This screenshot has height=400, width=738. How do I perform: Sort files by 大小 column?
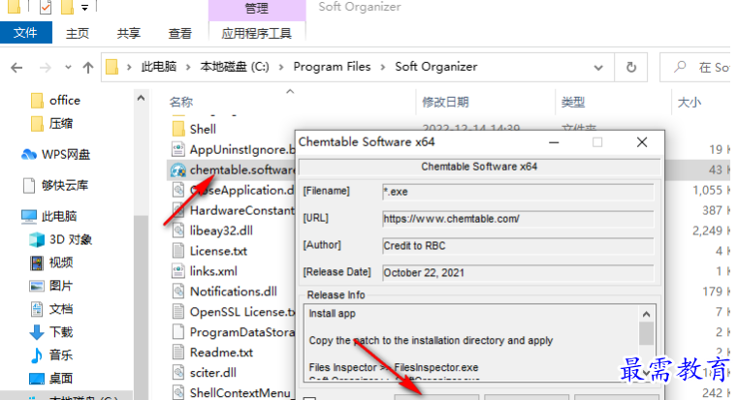click(x=690, y=102)
